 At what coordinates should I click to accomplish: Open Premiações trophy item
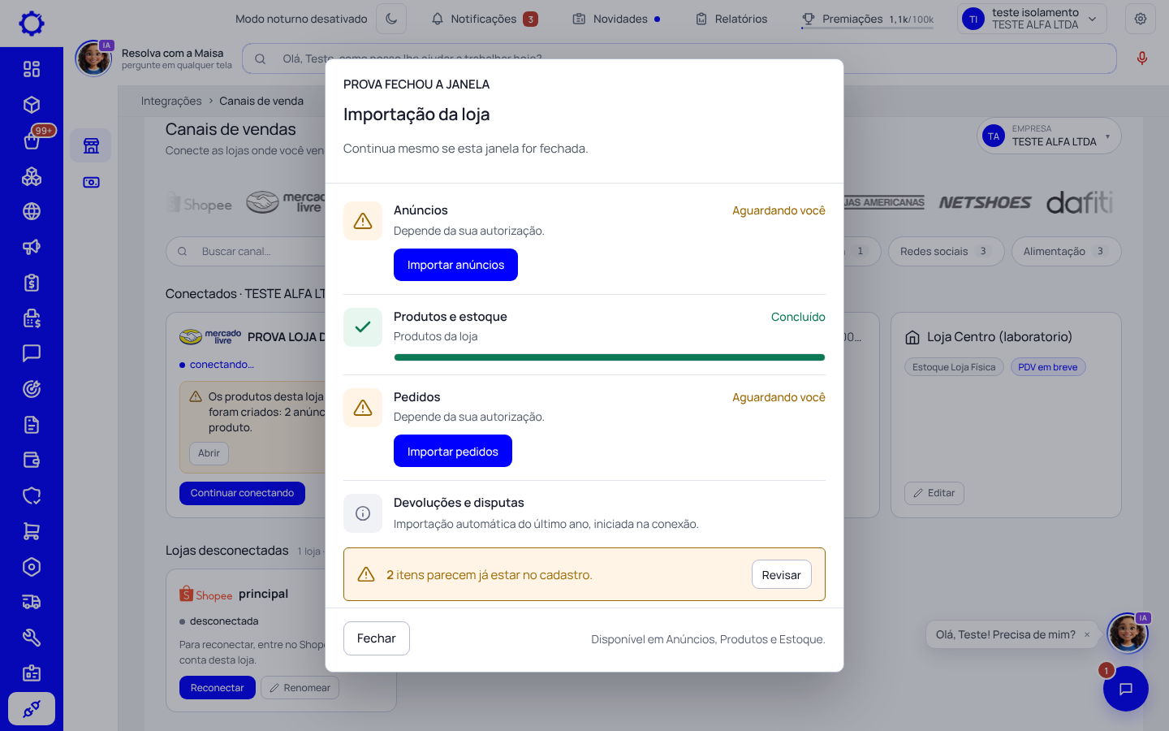tap(867, 19)
